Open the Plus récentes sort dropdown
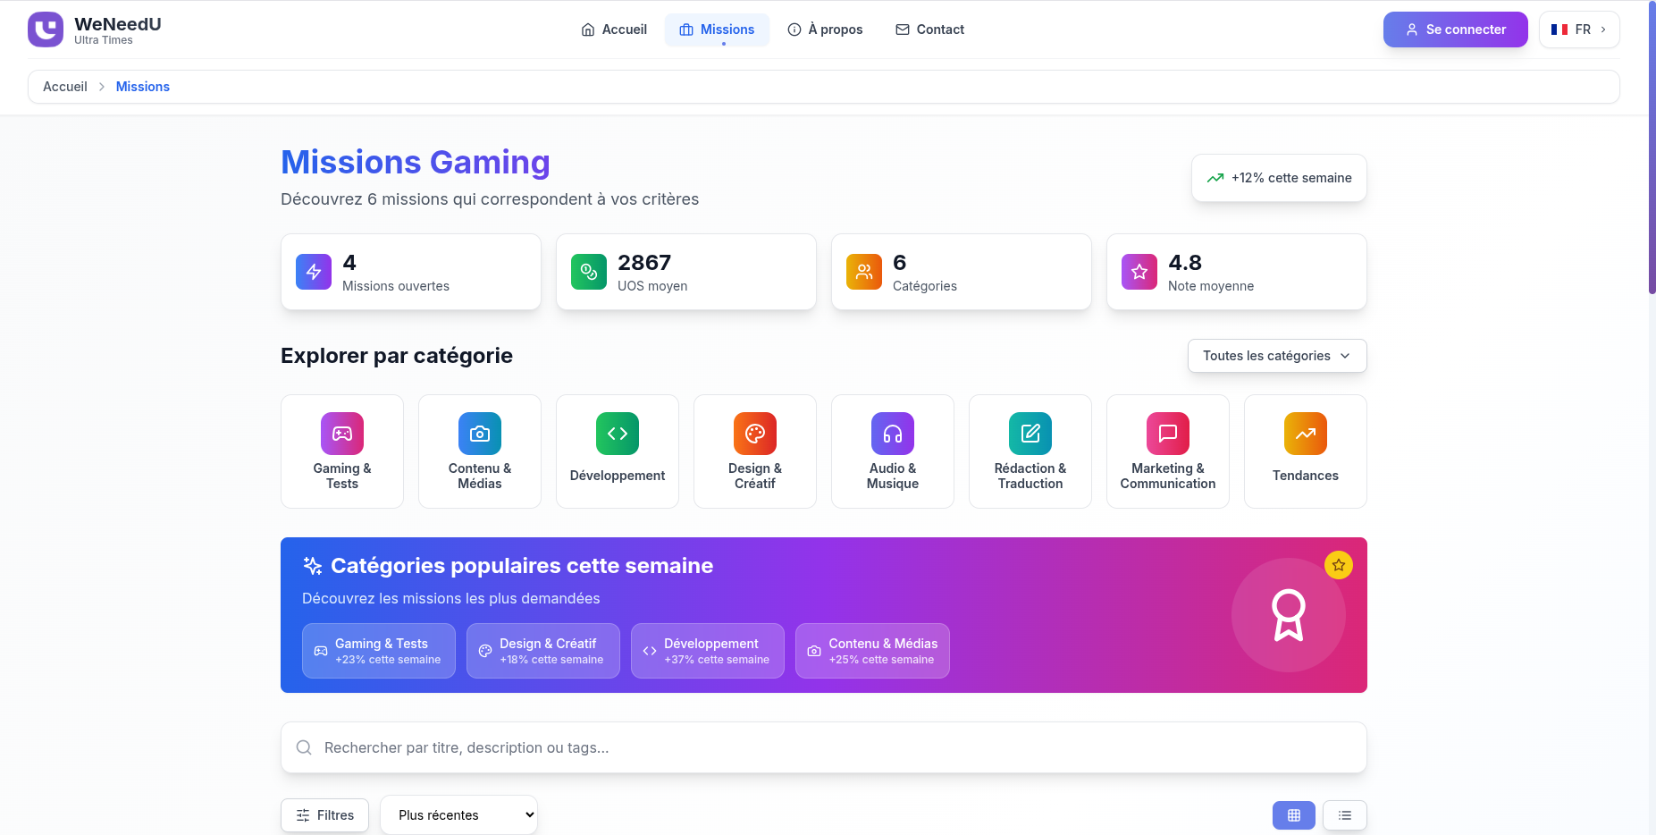 pos(458,815)
